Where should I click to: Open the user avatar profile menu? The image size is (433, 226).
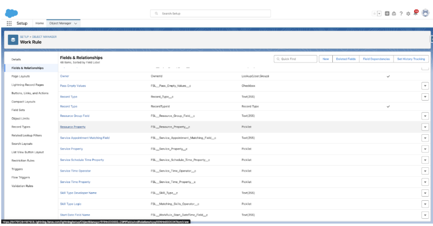point(425,13)
